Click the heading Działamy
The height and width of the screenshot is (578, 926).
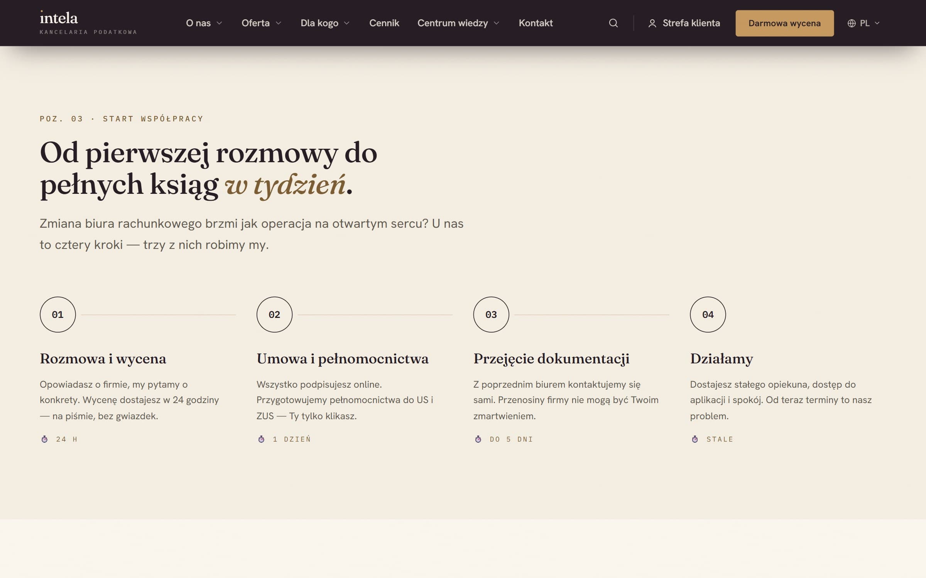[722, 359]
